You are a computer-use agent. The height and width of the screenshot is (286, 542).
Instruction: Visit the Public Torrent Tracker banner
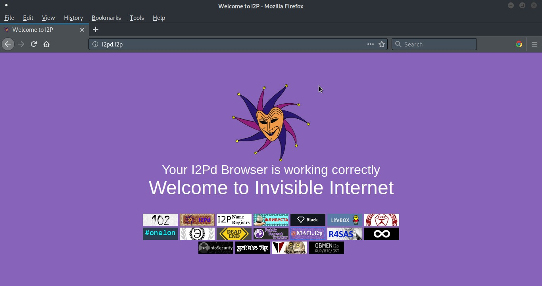(x=271, y=234)
